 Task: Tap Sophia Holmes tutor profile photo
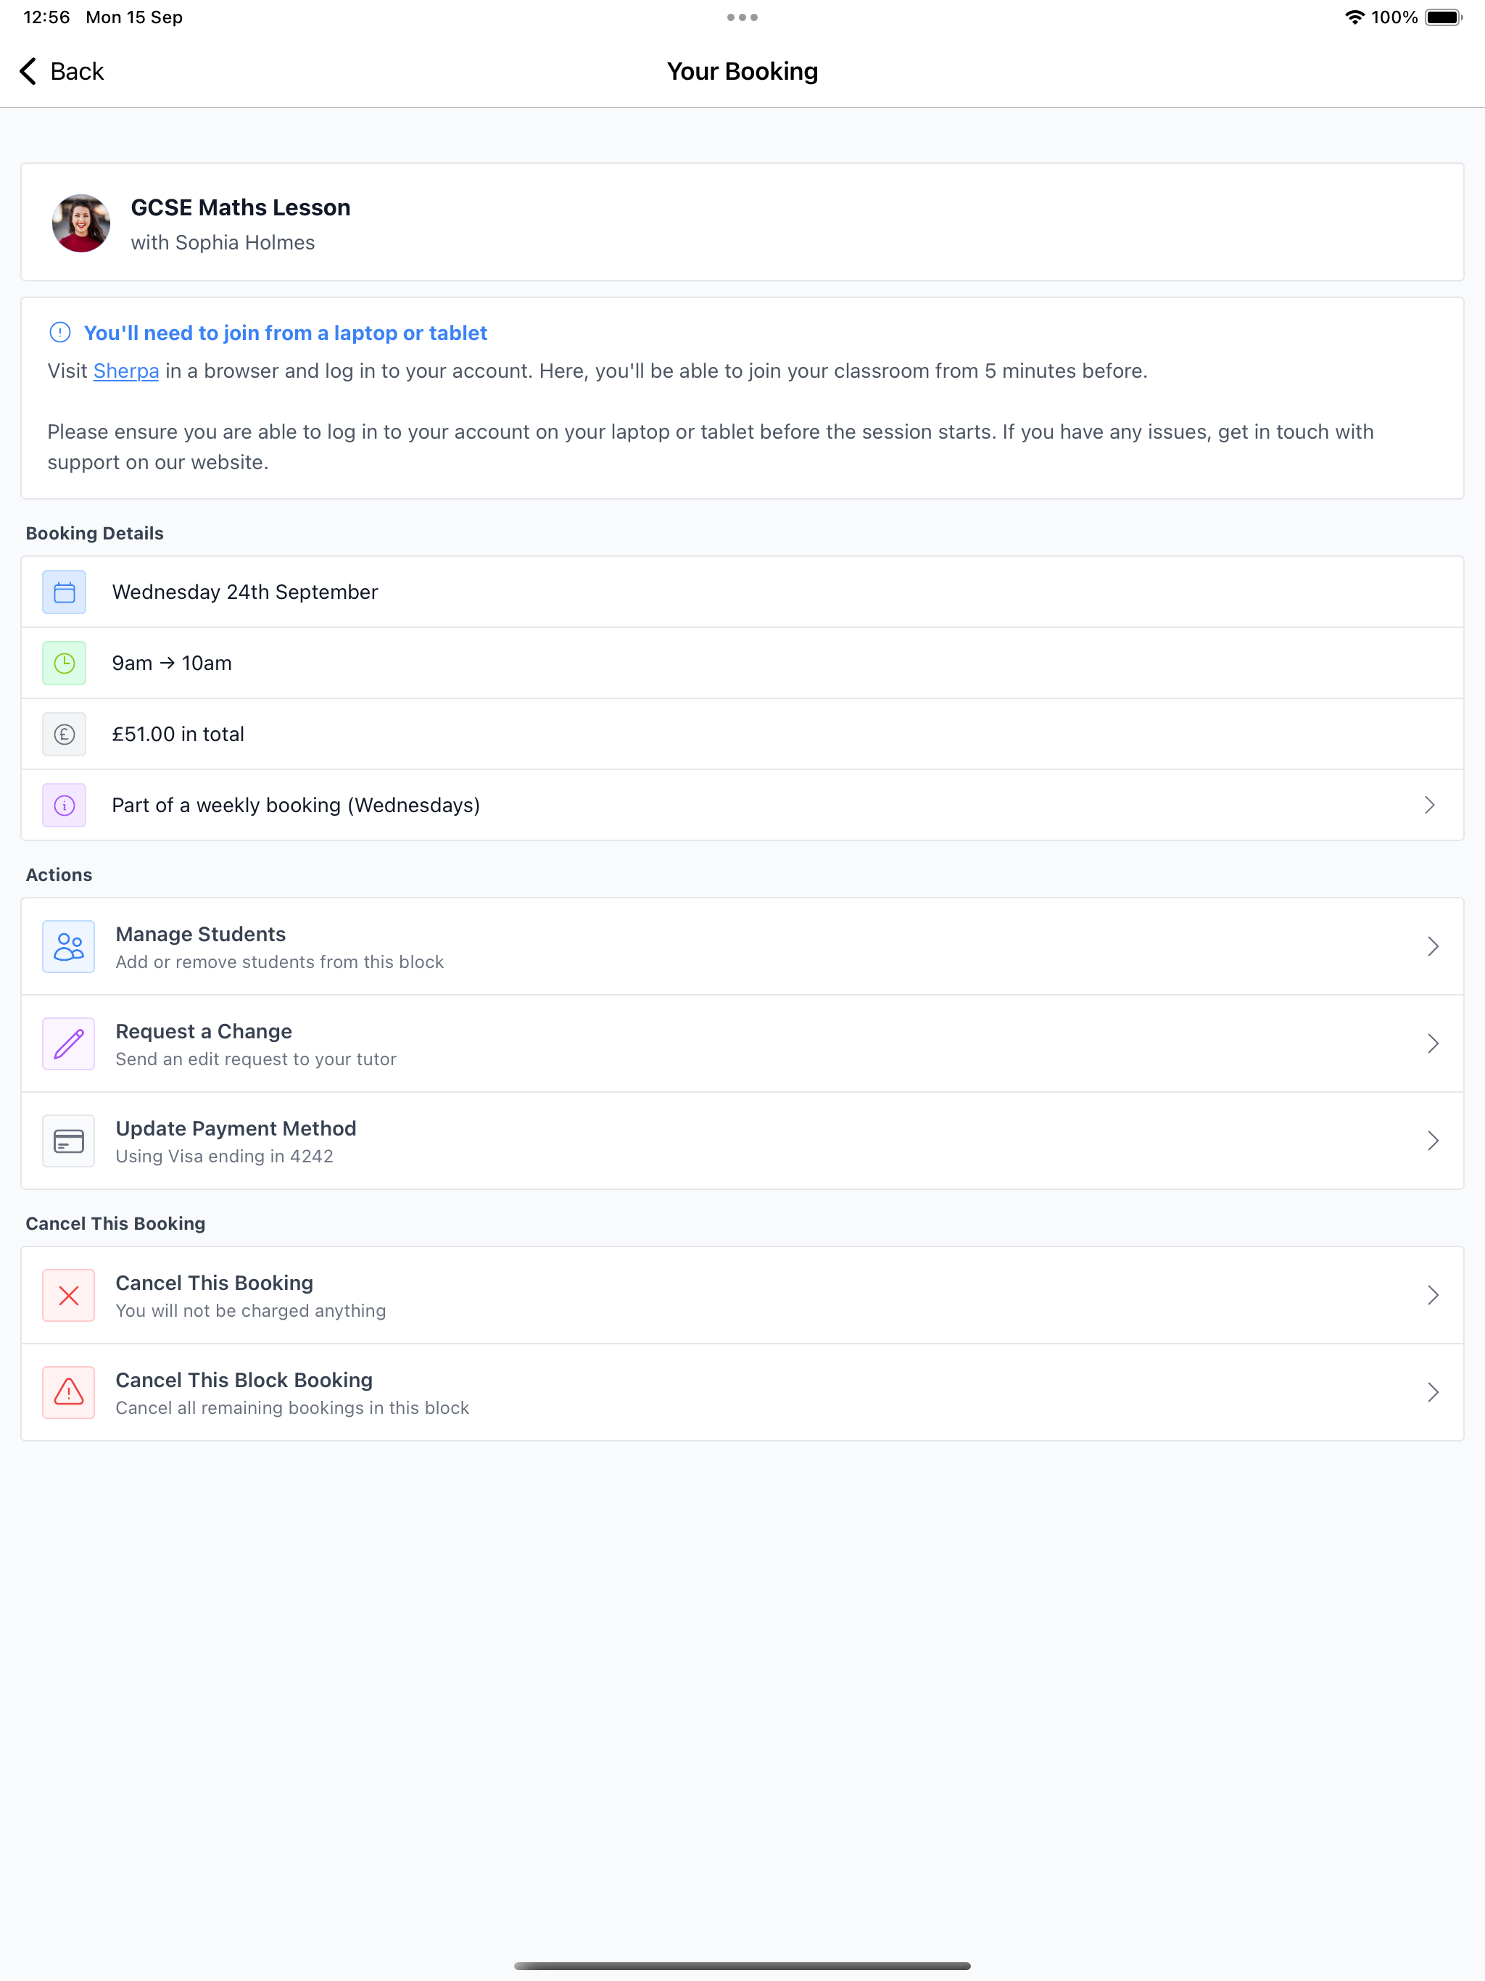tap(80, 223)
